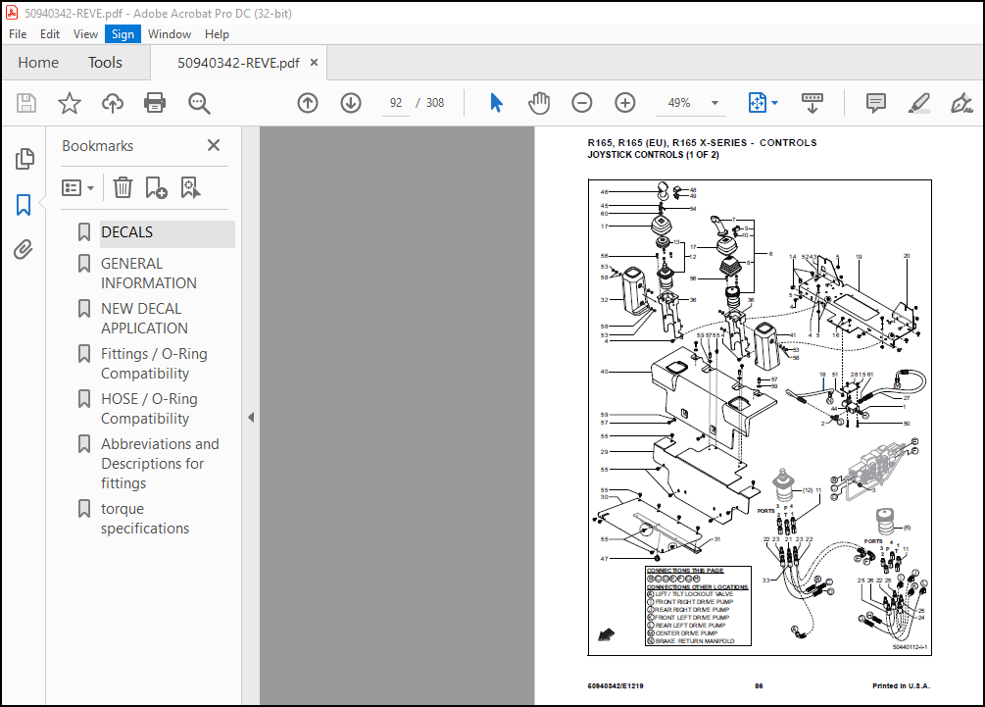This screenshot has width=985, height=707.
Task: Open the zoom level dropdown arrow
Action: tap(714, 103)
